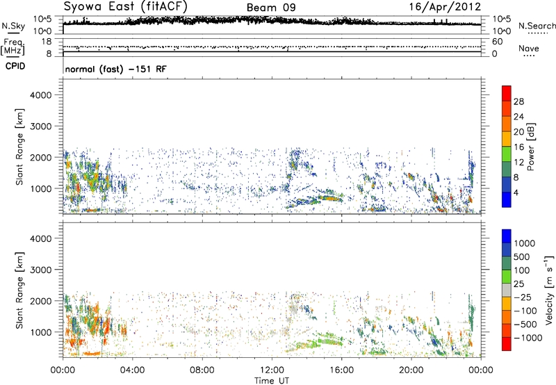Click the '4' label on Power colour bar

tap(516, 192)
